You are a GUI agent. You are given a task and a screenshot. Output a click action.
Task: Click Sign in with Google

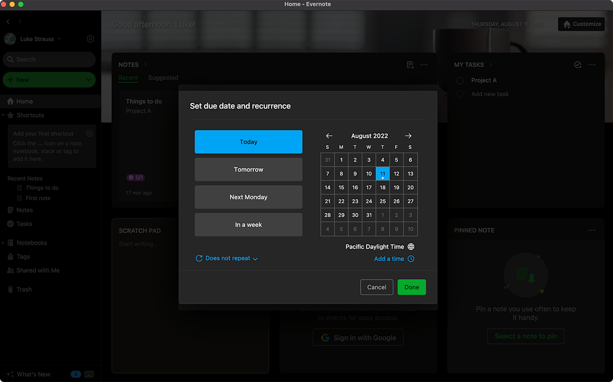(x=358, y=338)
